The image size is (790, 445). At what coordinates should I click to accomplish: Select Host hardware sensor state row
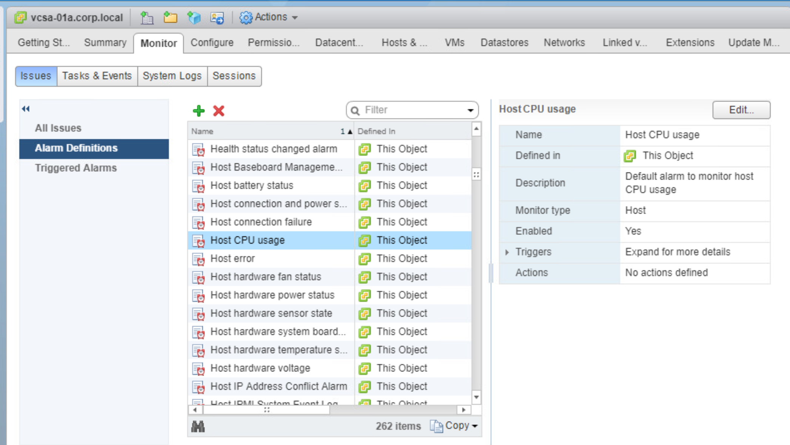pos(329,314)
